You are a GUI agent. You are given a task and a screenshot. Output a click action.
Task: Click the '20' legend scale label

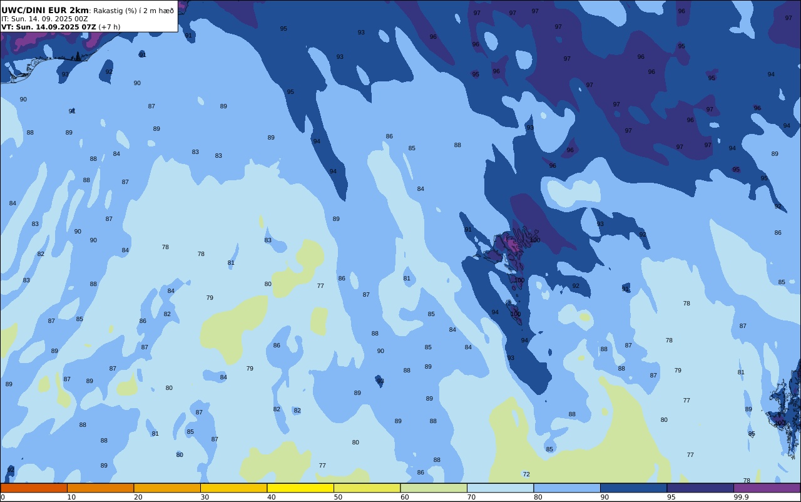click(138, 497)
